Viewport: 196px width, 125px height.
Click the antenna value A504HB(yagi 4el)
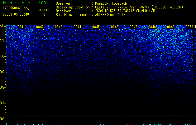pos(110,15)
